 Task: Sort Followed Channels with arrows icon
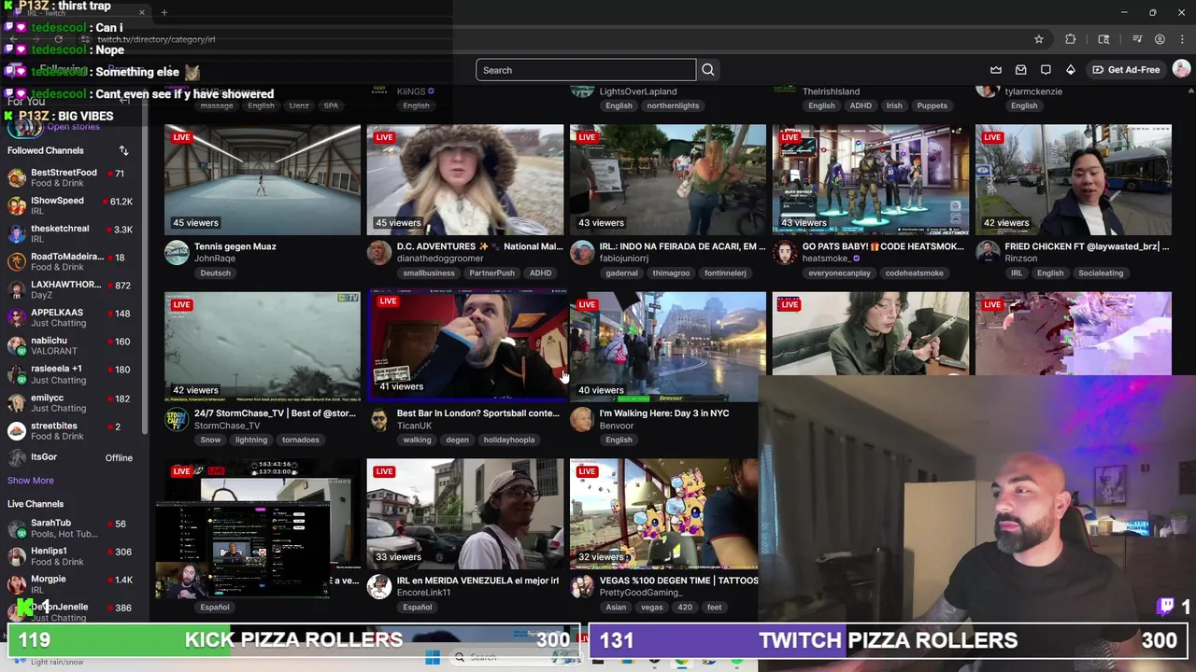123,150
